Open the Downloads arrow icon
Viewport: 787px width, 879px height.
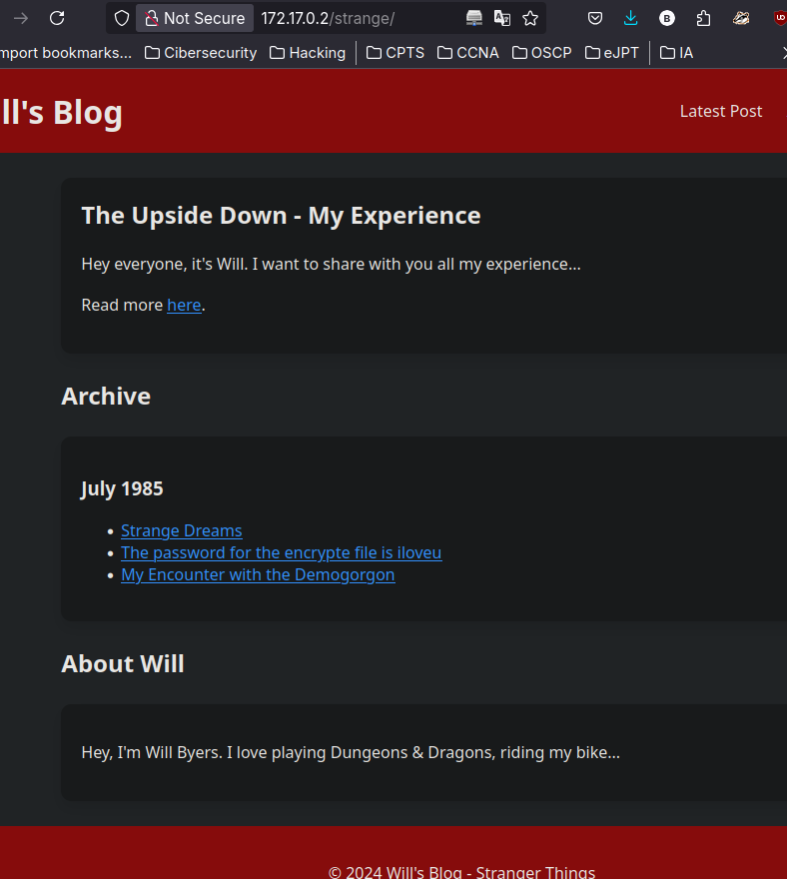630,18
